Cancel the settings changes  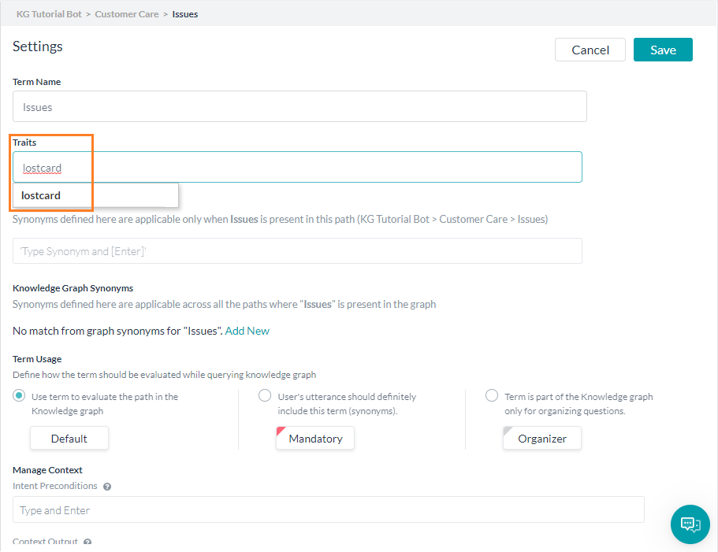tap(590, 50)
